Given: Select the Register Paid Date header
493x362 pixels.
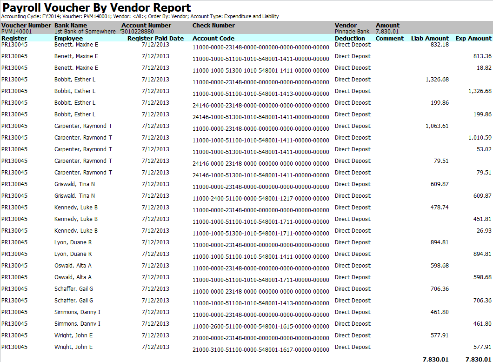Looking at the screenshot, I should [155, 38].
